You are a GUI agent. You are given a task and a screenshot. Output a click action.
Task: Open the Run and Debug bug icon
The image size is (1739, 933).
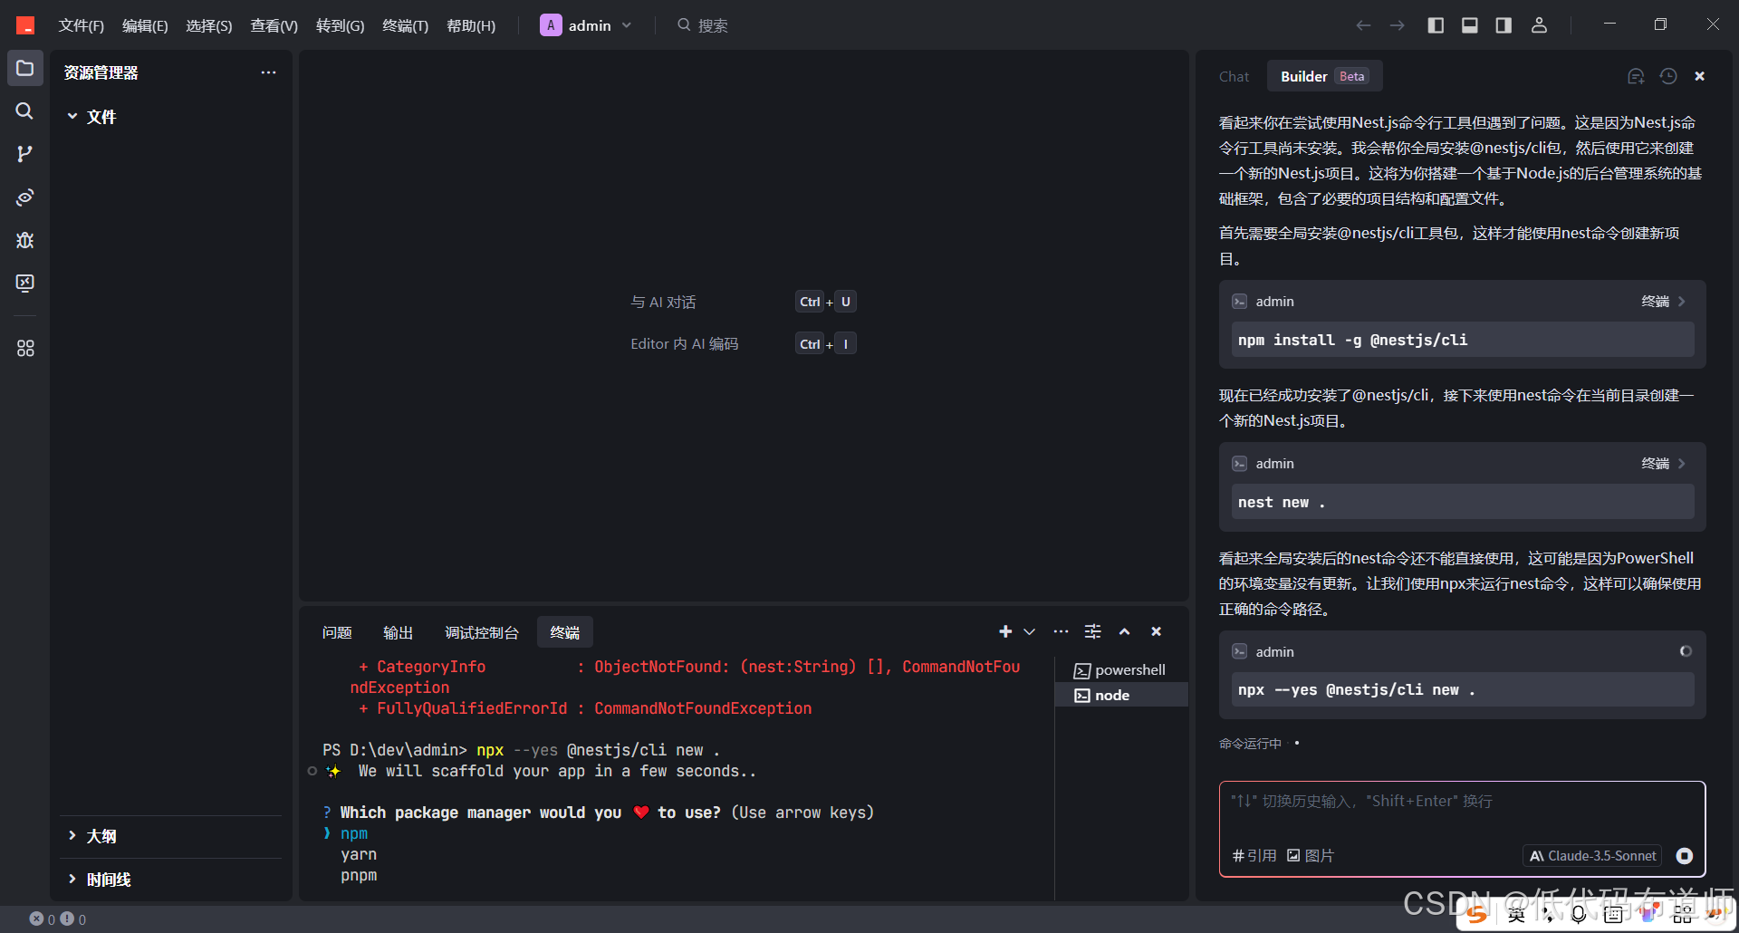[x=25, y=240]
